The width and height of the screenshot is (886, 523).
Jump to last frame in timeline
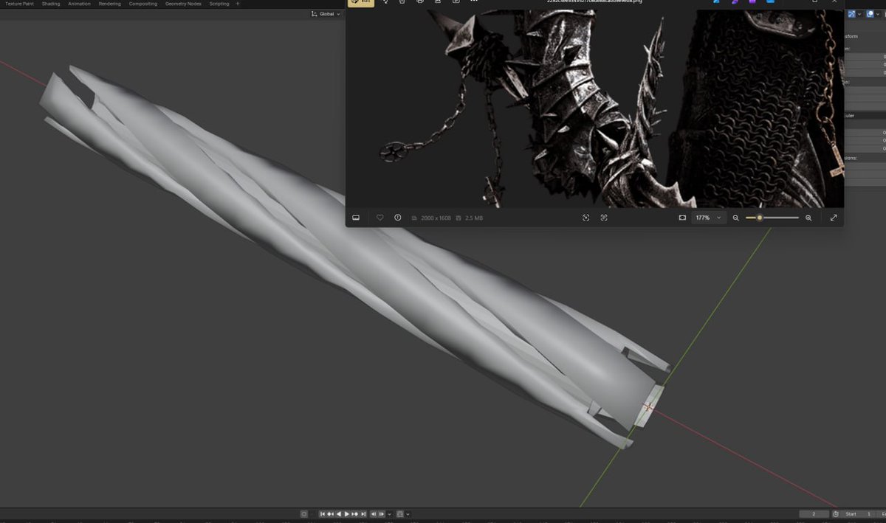coord(363,514)
